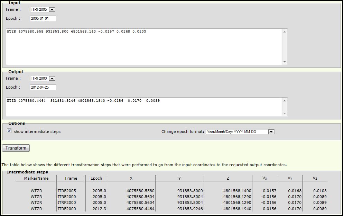Click the show intermediate steps label
This screenshot has height=216, width=343.
pos(37,132)
